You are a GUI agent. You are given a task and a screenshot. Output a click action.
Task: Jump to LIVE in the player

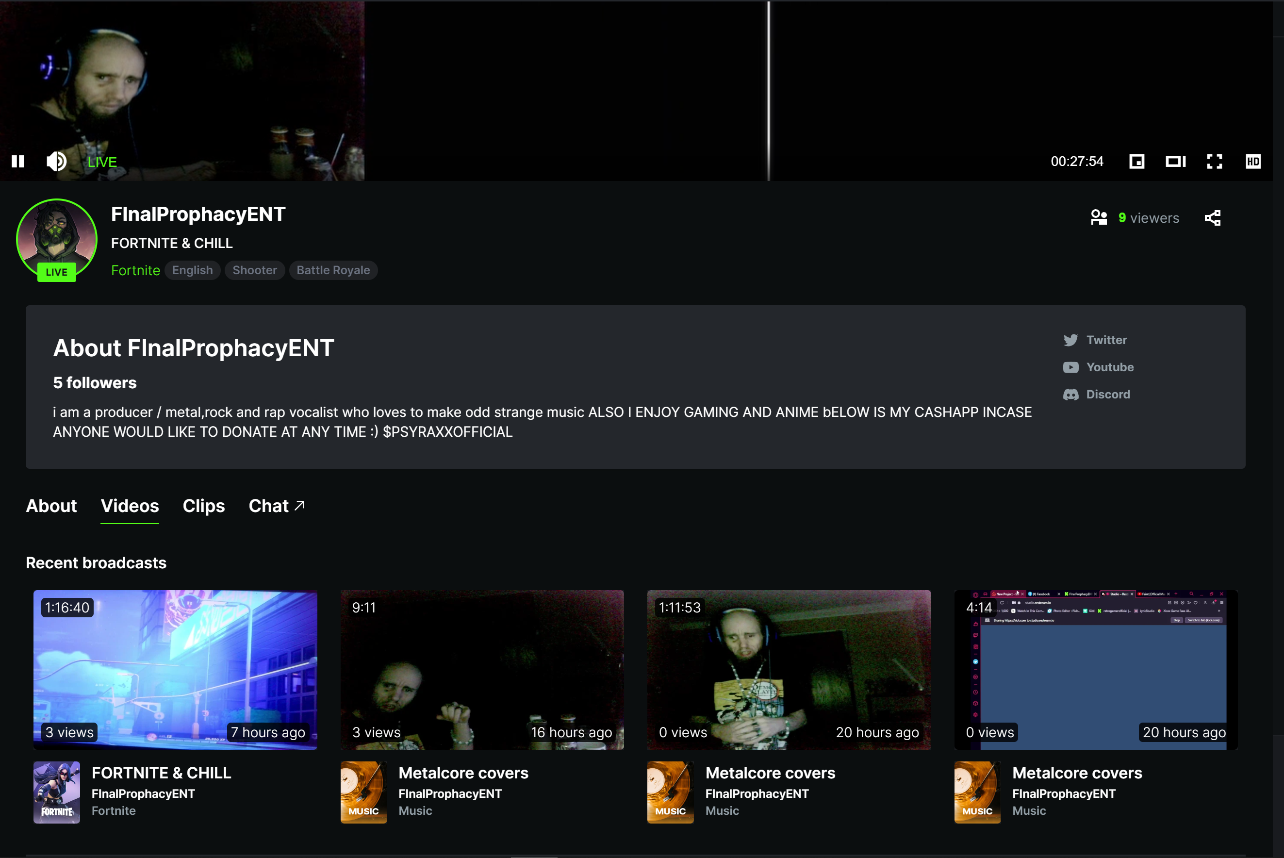102,162
